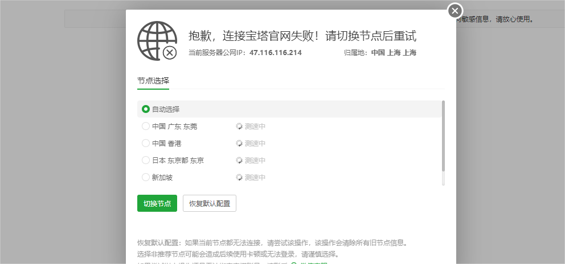The image size is (565, 264).
Task: Click the 自动选择 label text
Action: coord(166,109)
